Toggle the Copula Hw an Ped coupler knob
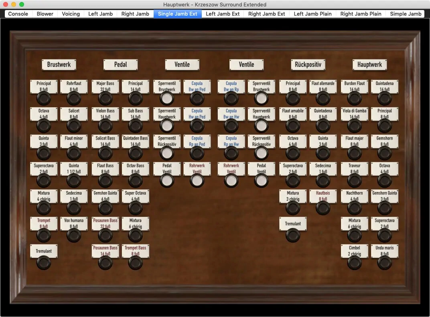This screenshot has height=317, width=430. (197, 126)
